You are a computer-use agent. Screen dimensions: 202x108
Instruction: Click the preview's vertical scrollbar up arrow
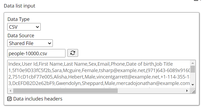coord(193,62)
